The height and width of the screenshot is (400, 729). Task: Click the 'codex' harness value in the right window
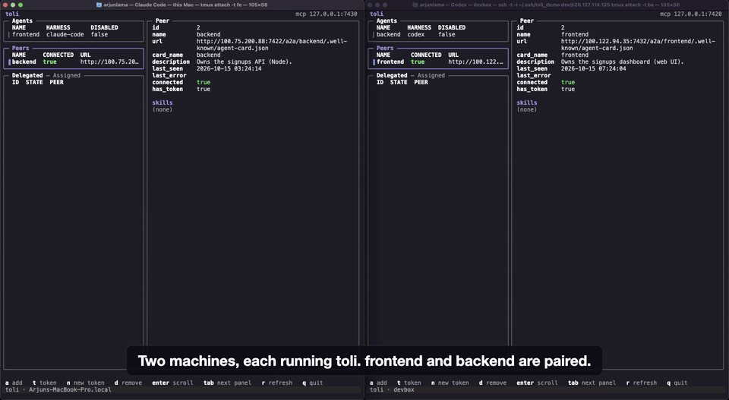[416, 34]
